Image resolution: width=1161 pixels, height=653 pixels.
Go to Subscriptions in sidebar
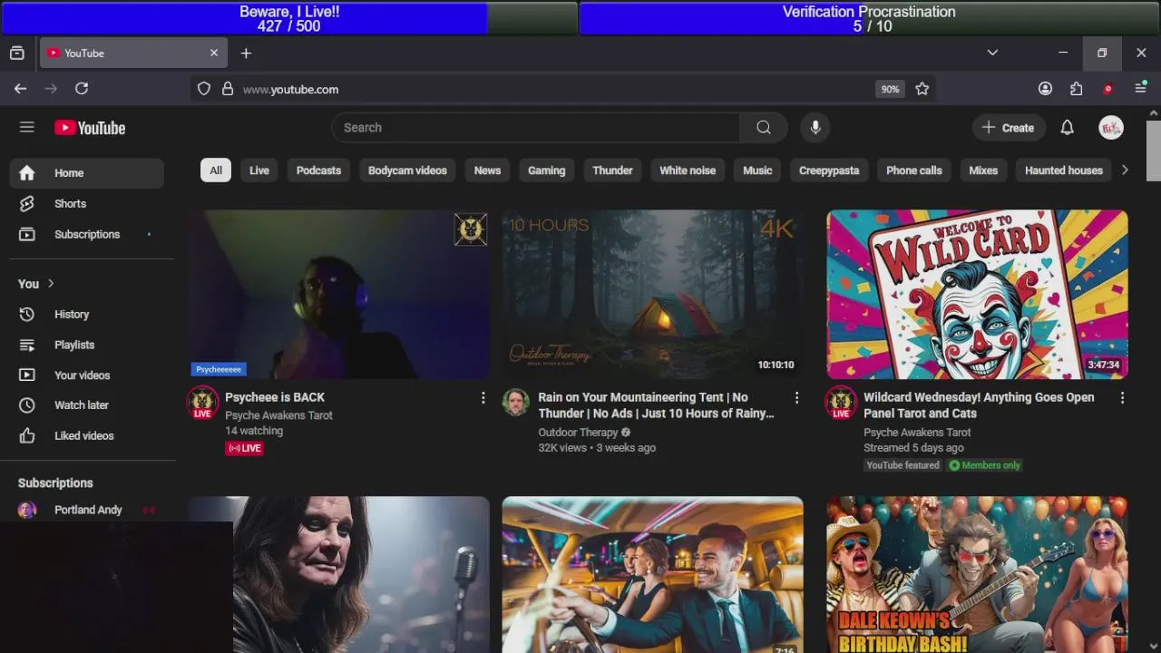click(x=87, y=234)
